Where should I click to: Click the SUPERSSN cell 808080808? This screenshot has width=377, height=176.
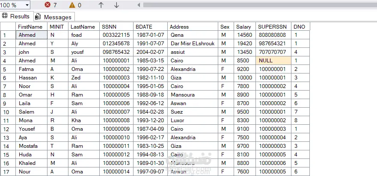273,35
